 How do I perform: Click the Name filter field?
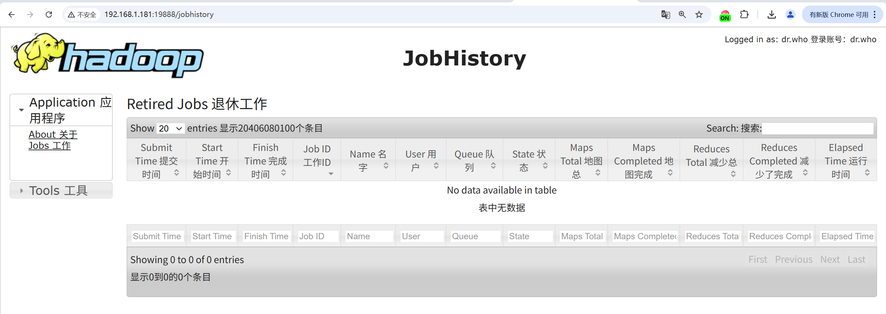tap(369, 236)
